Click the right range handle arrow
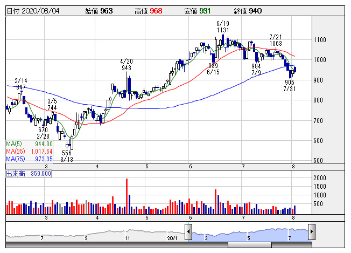 click(x=312, y=231)
